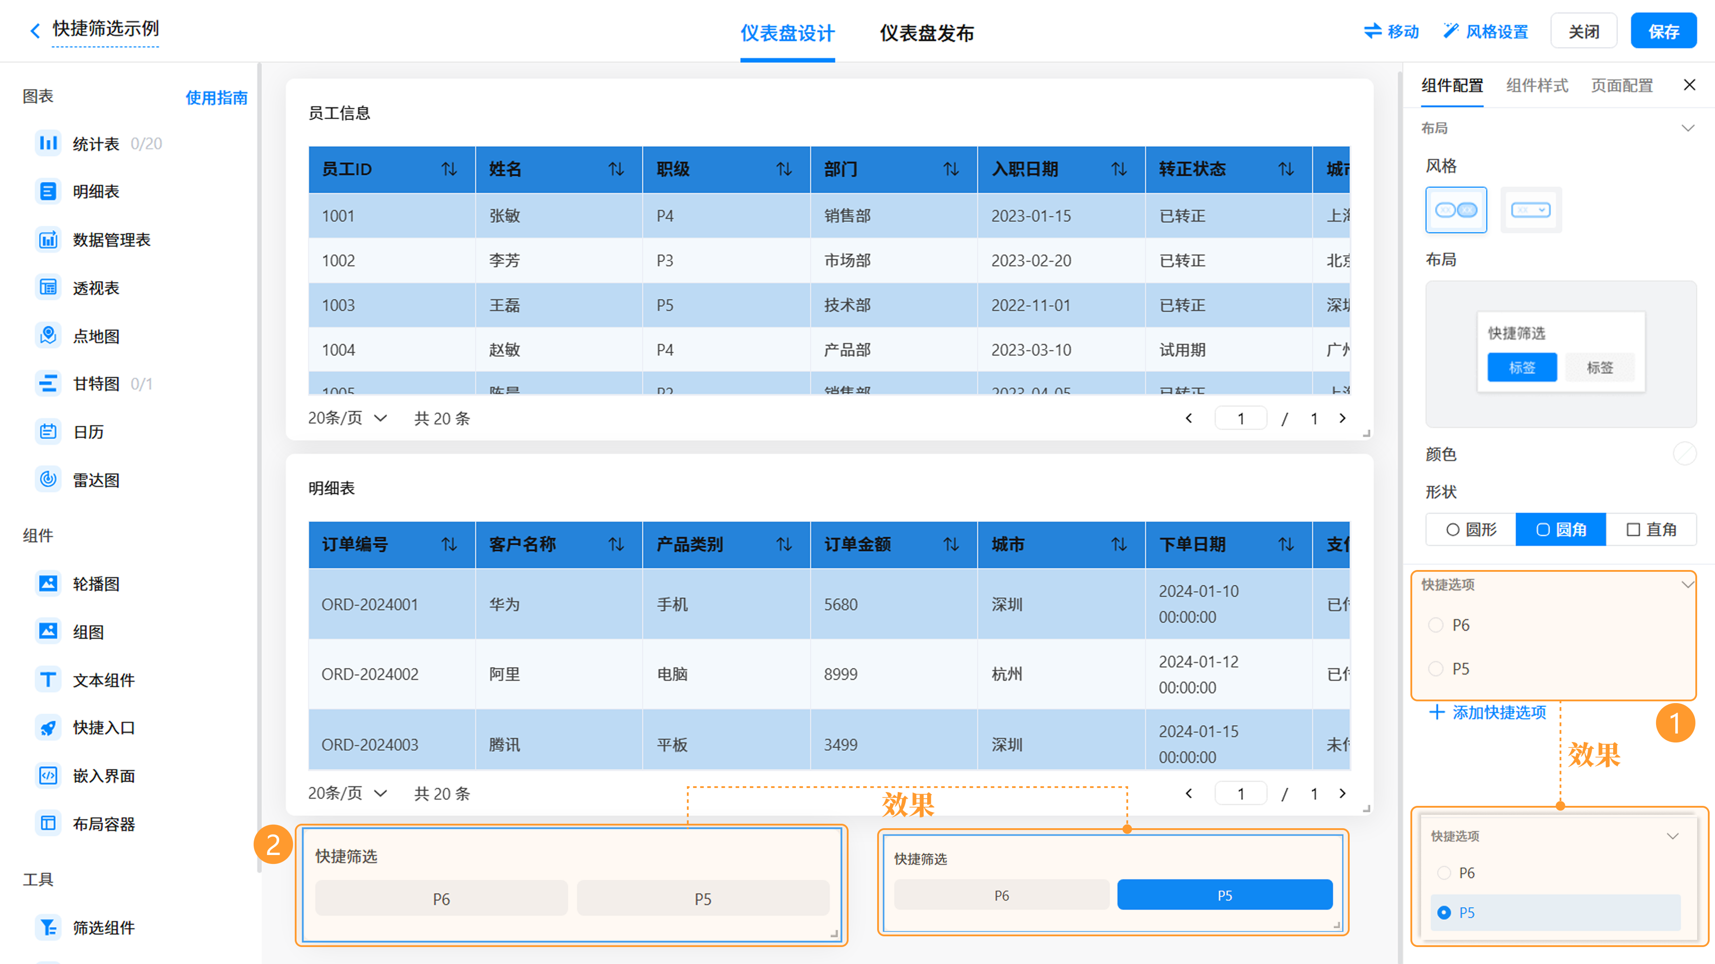Choose the 直角 shape option
This screenshot has height=964, width=1715.
(x=1651, y=529)
